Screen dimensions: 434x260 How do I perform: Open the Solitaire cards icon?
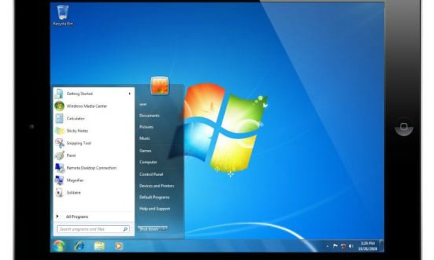(x=59, y=193)
